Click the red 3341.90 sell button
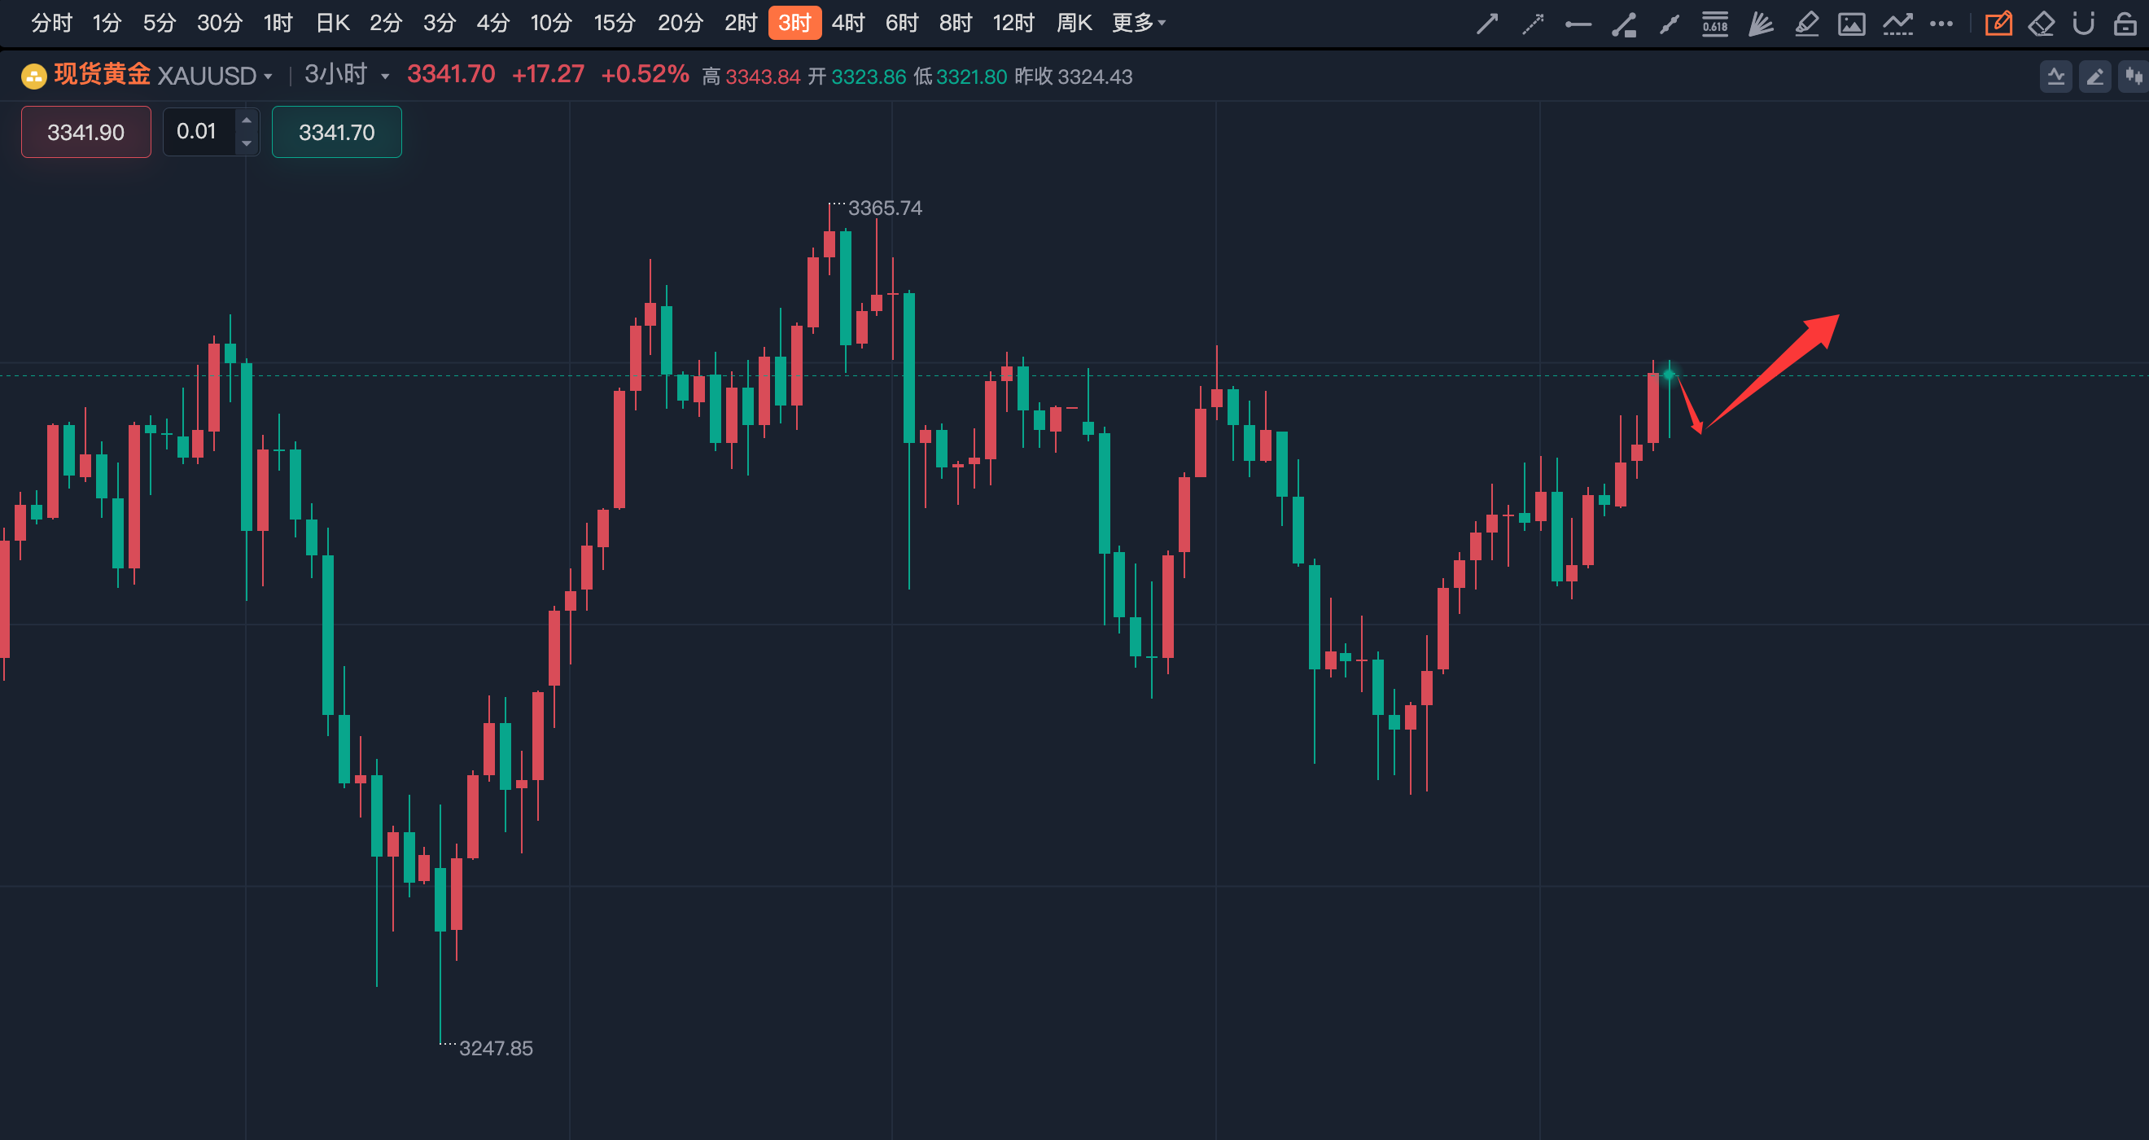Viewport: 2149px width, 1140px height. pos(86,132)
